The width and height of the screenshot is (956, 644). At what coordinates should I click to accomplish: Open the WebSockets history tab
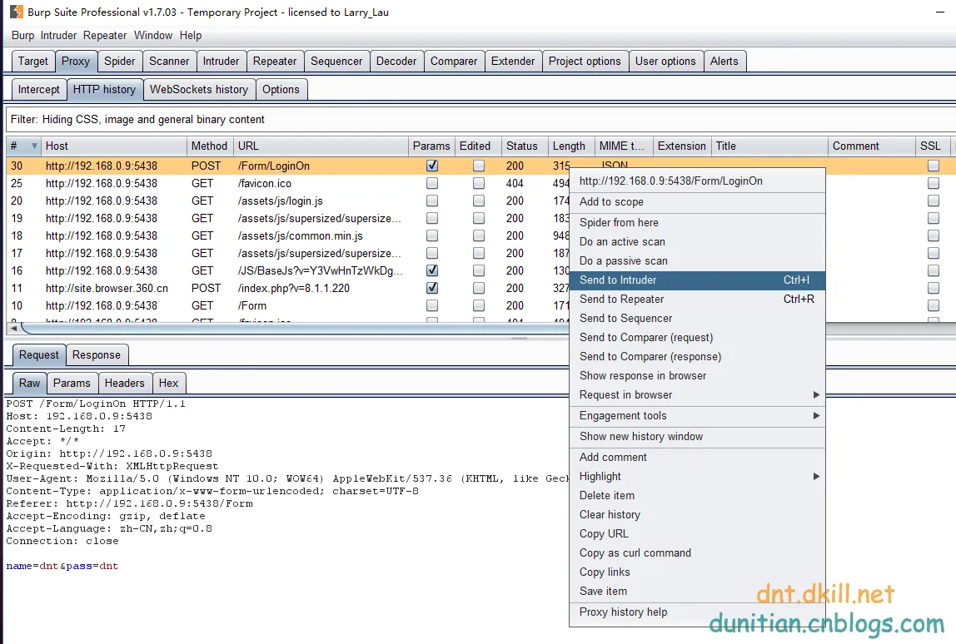click(198, 89)
